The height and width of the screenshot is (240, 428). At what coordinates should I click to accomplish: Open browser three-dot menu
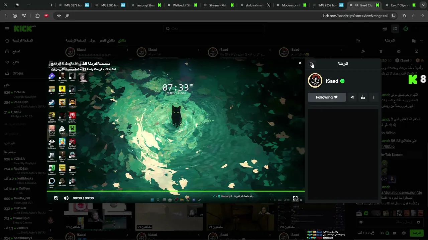pos(6,16)
